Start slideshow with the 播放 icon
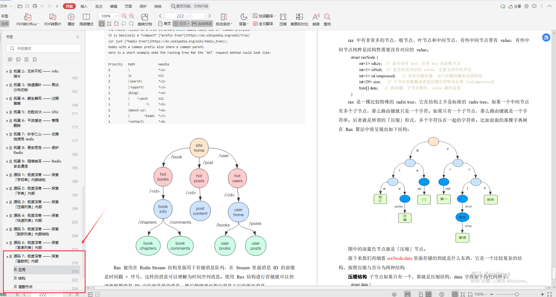The image size is (556, 297). [71, 17]
